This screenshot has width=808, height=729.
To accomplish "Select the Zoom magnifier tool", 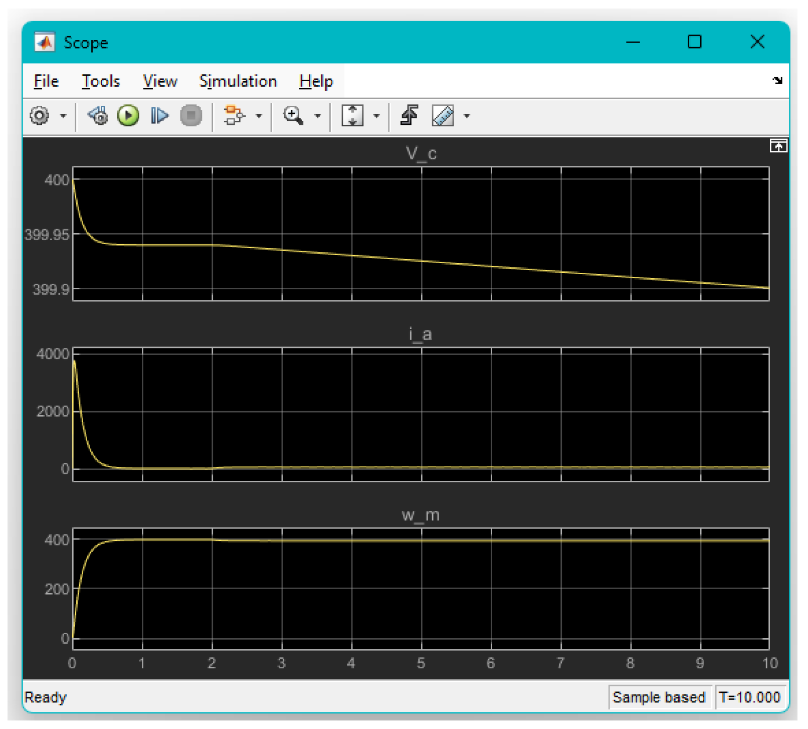I will coord(293,116).
